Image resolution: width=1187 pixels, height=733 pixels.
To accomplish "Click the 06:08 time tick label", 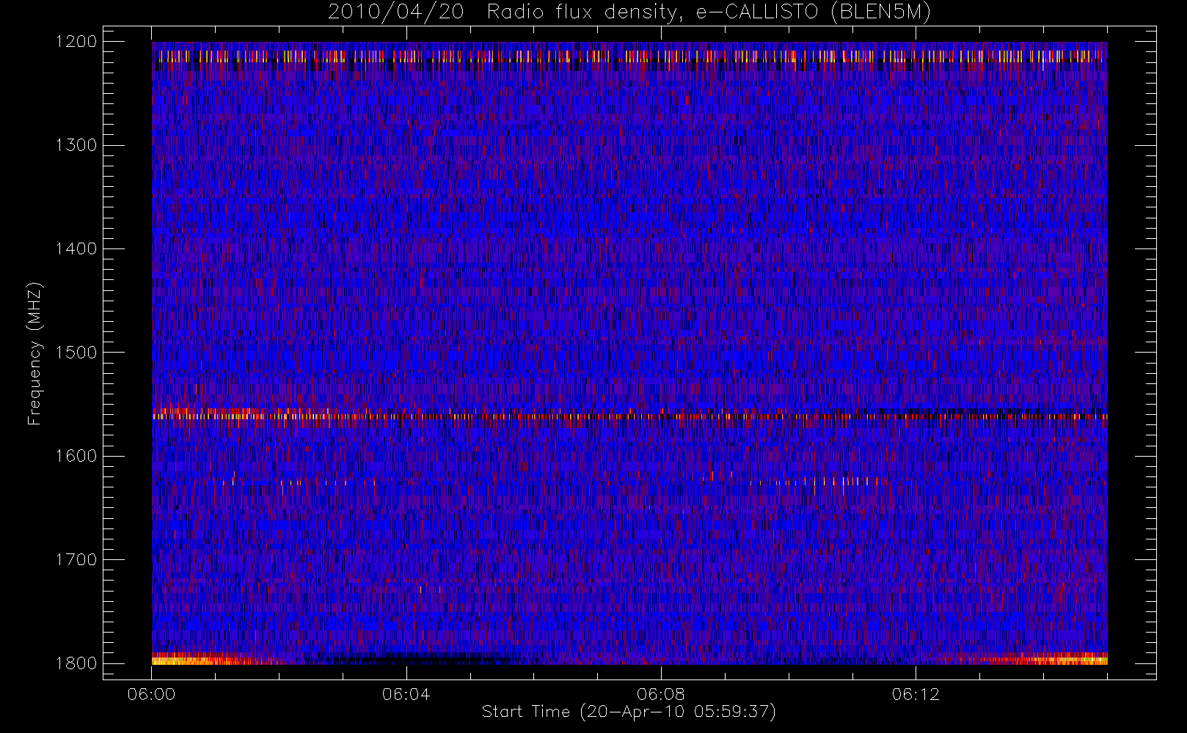I will 660,694.
